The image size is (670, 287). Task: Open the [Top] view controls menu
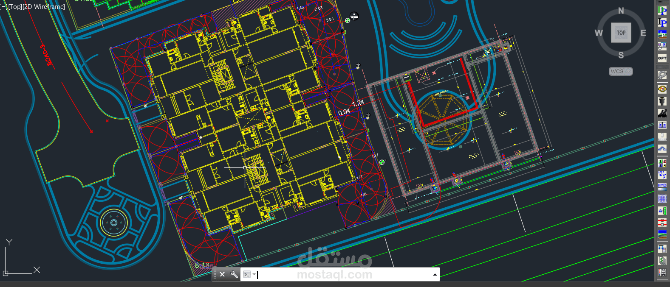(x=15, y=7)
